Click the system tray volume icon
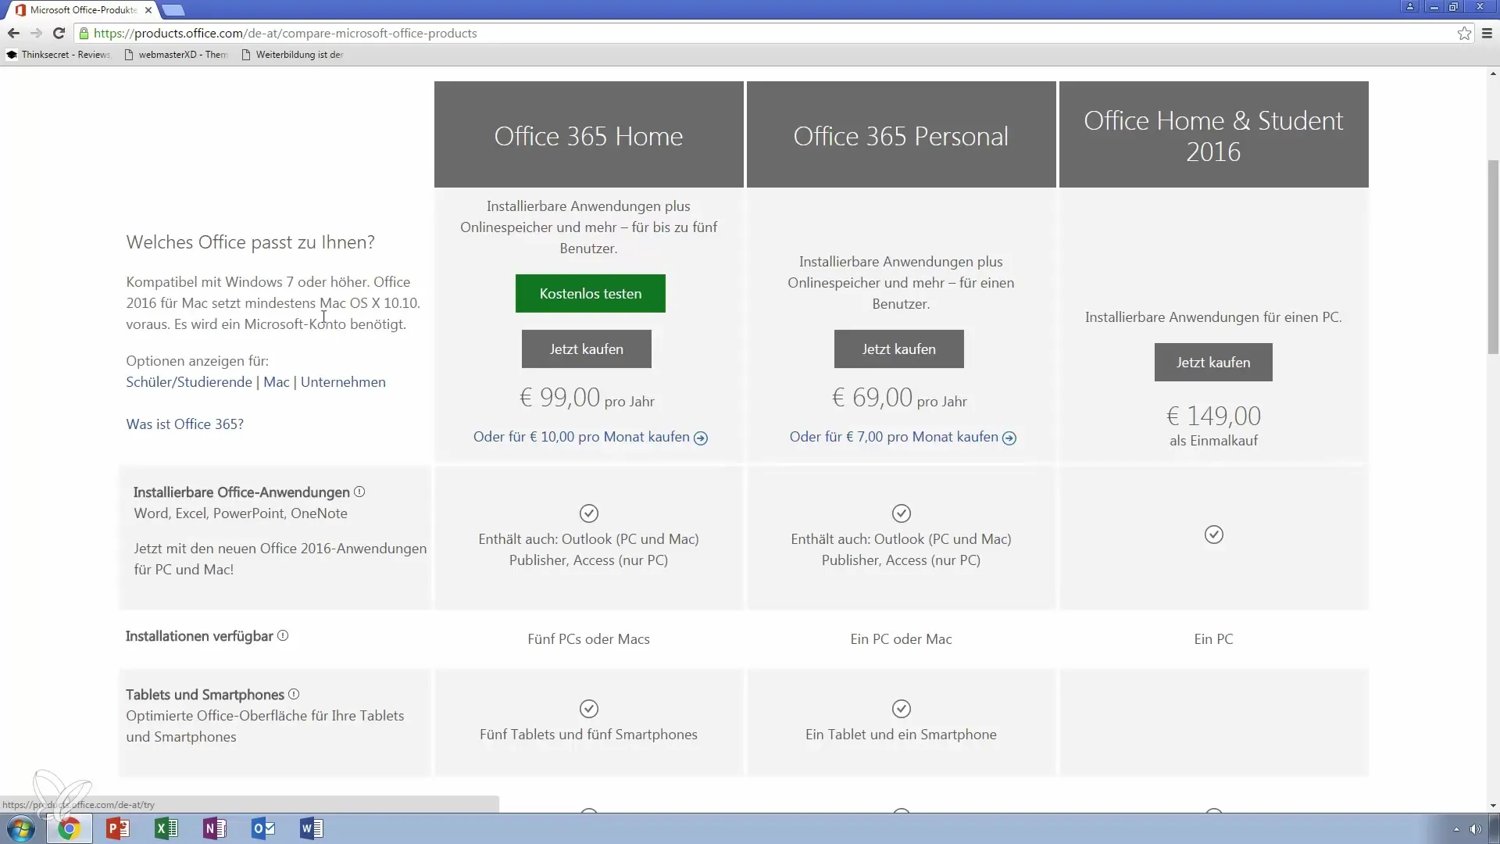 click(x=1475, y=829)
